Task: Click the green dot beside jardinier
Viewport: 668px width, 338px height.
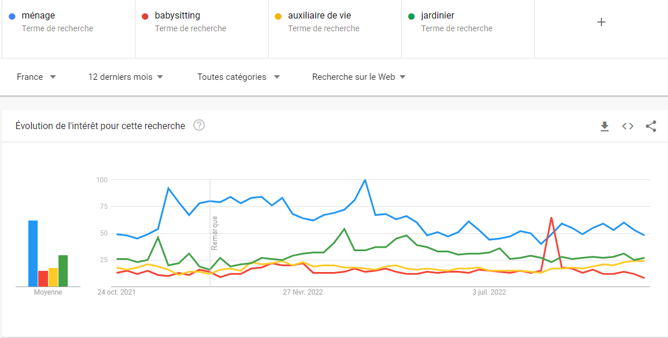Action: 412,16
